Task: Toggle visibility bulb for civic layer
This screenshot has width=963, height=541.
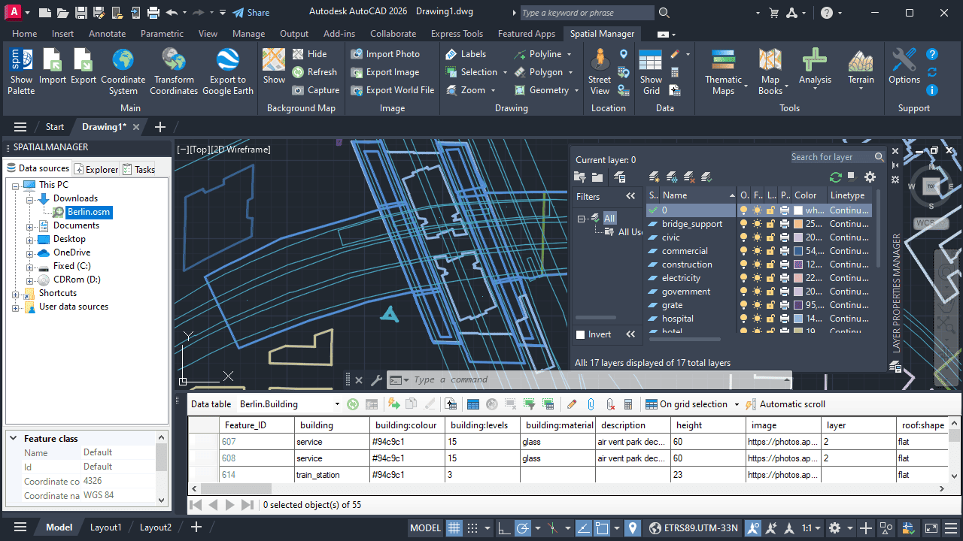Action: pos(744,237)
